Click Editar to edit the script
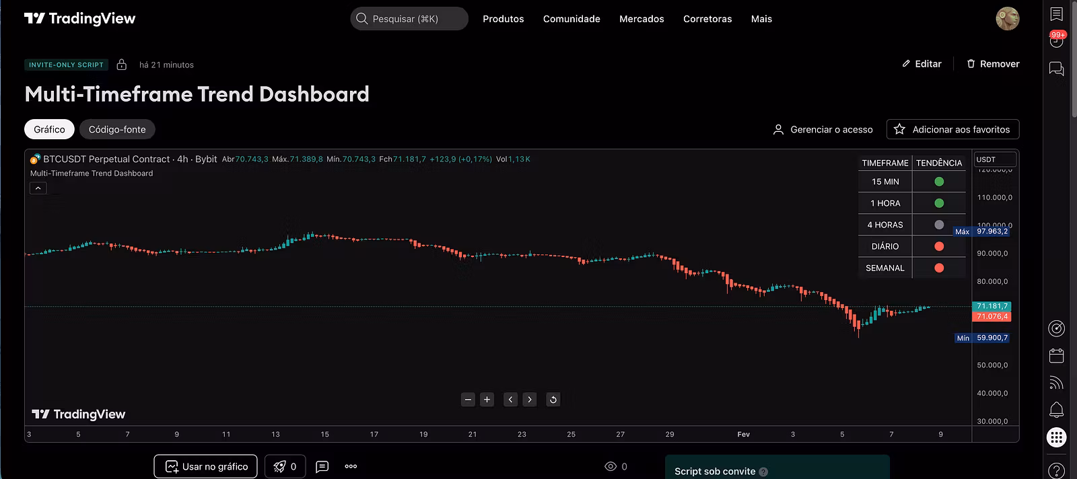Viewport: 1077px width, 479px height. (922, 64)
